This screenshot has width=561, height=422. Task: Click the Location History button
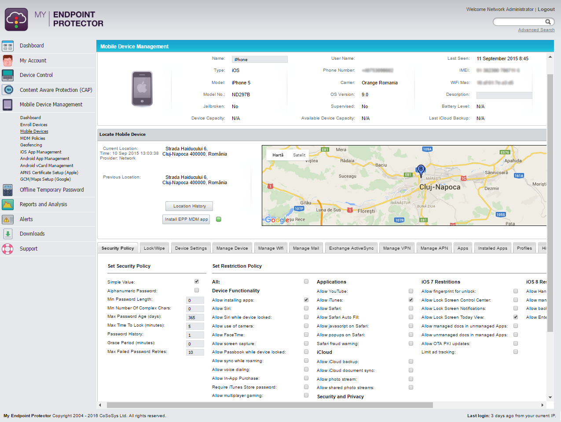[189, 206]
